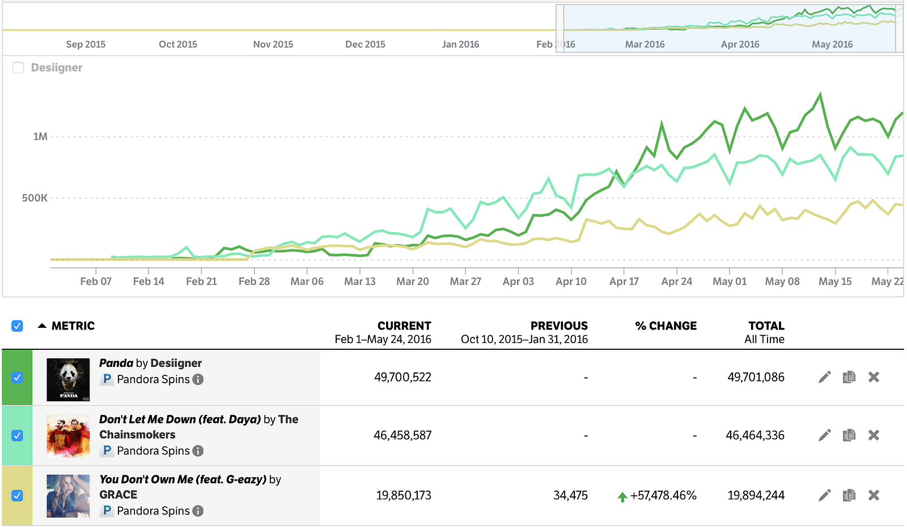Uncheck the Chainsmokers metric checkbox

pyautogui.click(x=18, y=435)
